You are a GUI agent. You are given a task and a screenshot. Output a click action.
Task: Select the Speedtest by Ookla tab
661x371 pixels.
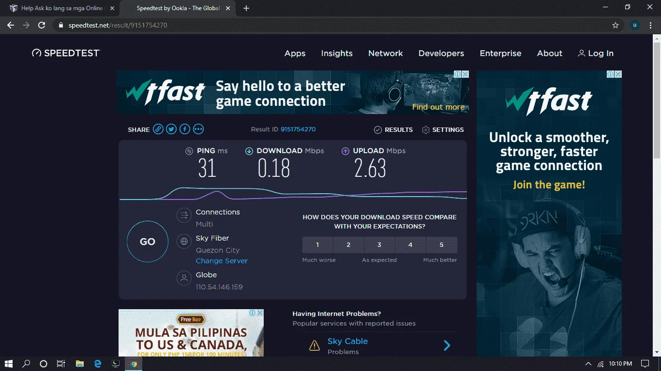[178, 8]
